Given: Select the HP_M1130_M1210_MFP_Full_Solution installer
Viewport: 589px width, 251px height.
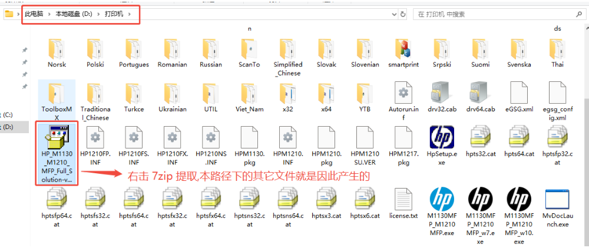Looking at the screenshot, I should click(57, 153).
